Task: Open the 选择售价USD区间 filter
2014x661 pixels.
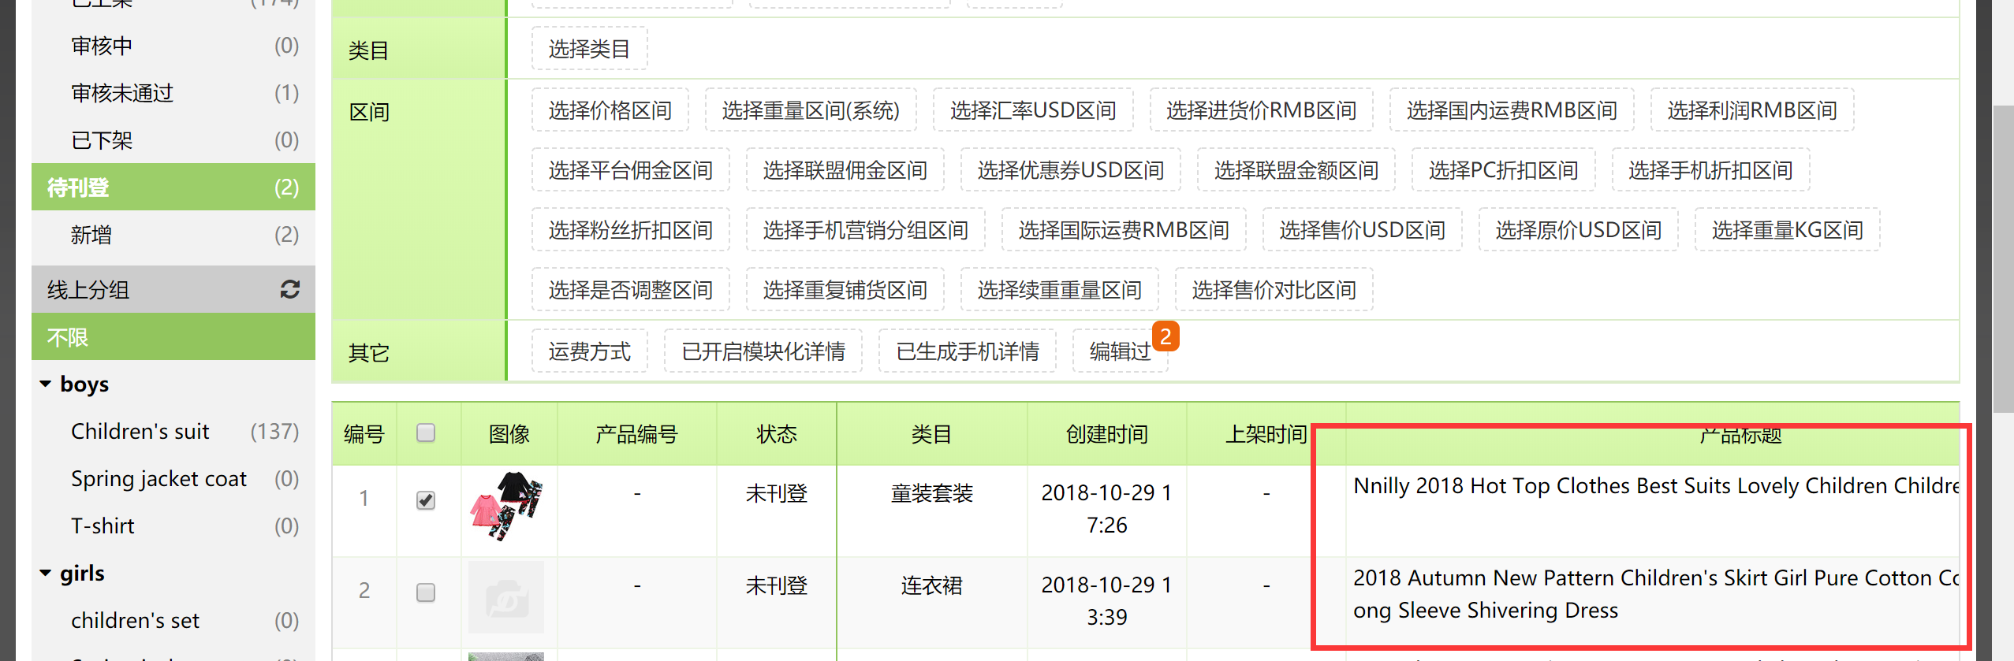Action: tap(1362, 230)
